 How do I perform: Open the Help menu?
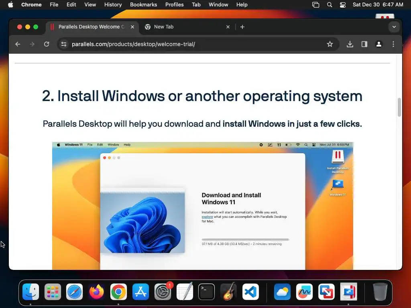click(242, 5)
